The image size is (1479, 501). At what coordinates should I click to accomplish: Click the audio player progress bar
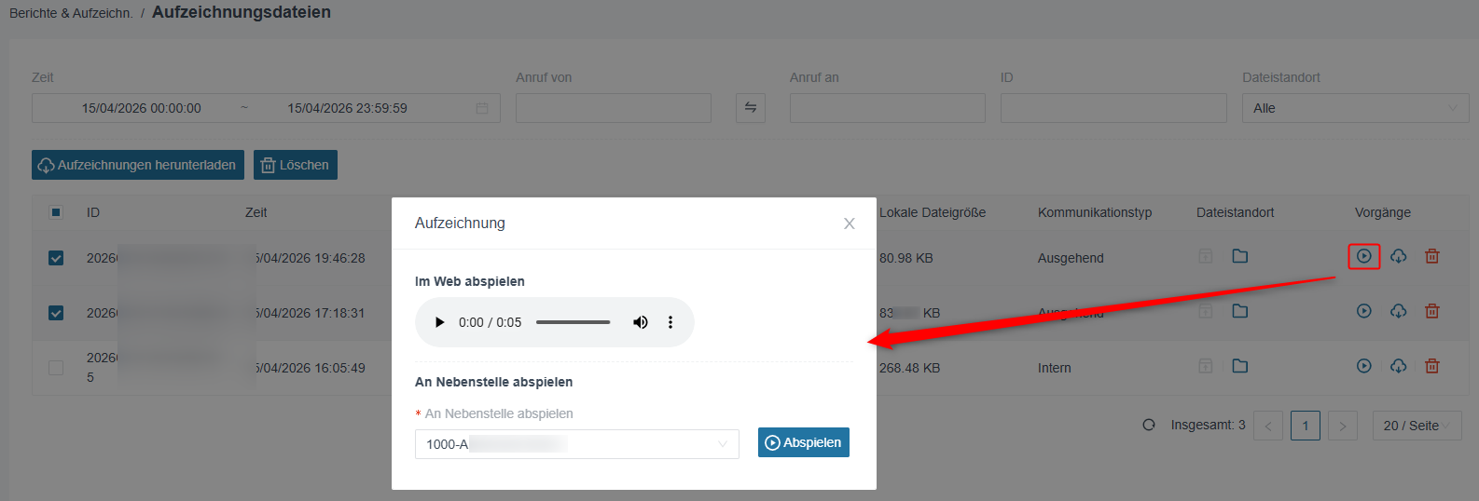pos(573,322)
